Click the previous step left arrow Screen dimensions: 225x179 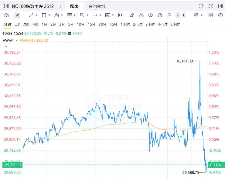(178, 15)
